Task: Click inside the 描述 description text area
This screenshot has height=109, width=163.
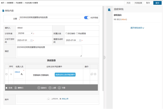Action: point(49,51)
